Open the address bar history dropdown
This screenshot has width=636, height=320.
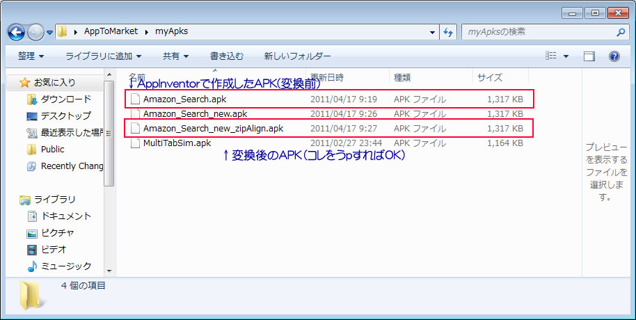pos(432,33)
